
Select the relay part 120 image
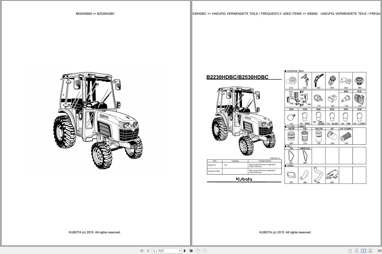point(332,98)
